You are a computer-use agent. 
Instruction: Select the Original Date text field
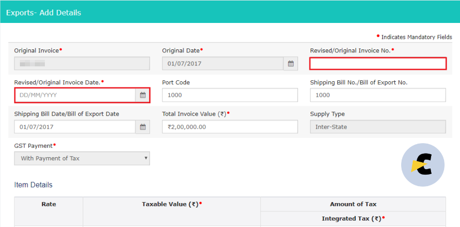pos(223,63)
